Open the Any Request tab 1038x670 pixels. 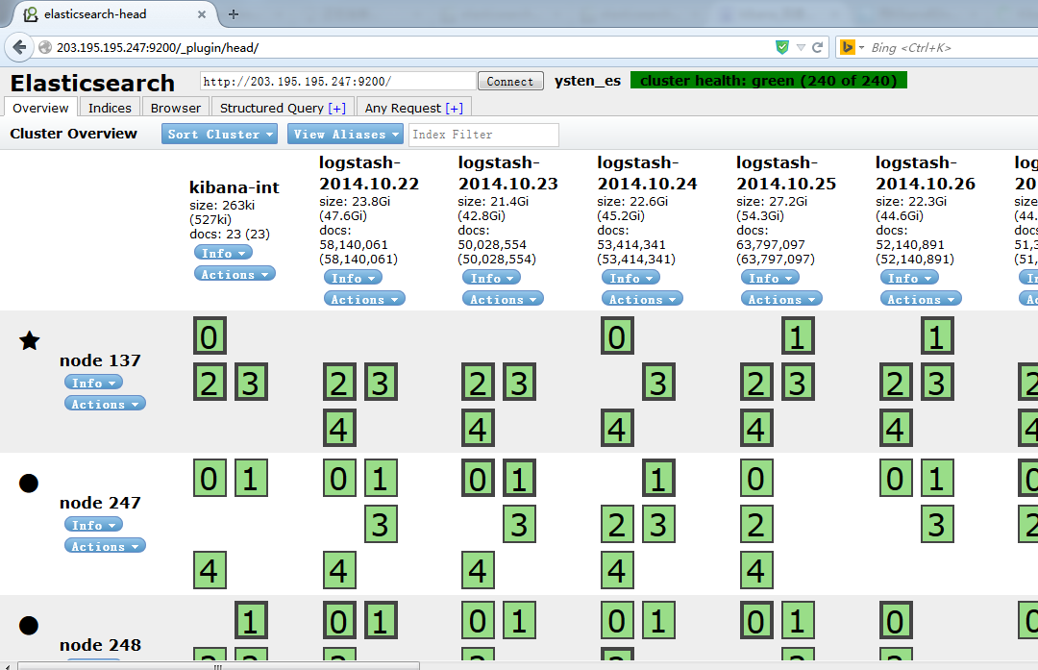tap(403, 108)
